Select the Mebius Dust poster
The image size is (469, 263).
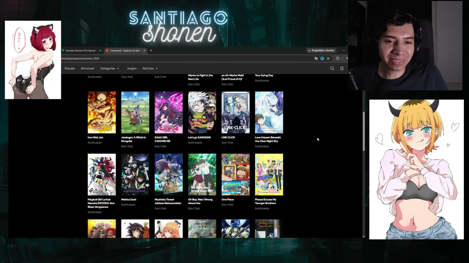pyautogui.click(x=135, y=175)
